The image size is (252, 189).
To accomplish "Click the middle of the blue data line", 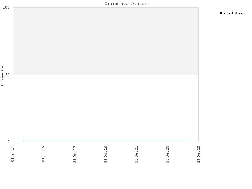I will click(x=106, y=141).
